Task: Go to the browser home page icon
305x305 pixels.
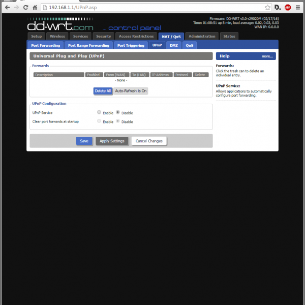Action: (x=35, y=8)
